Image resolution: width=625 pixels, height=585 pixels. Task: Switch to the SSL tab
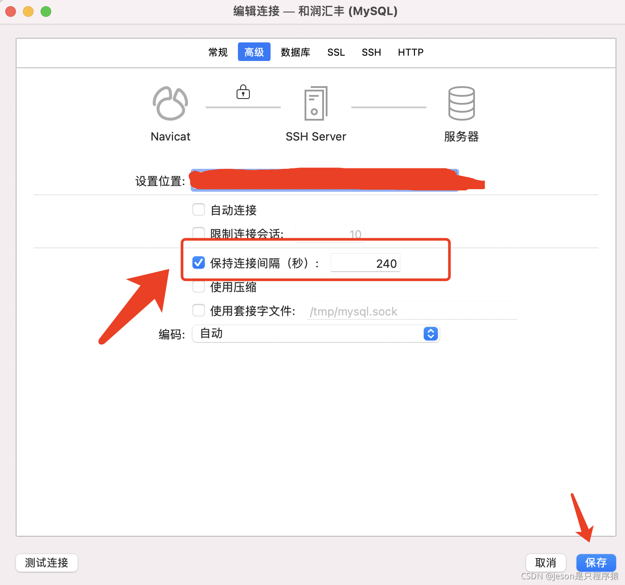coord(336,52)
